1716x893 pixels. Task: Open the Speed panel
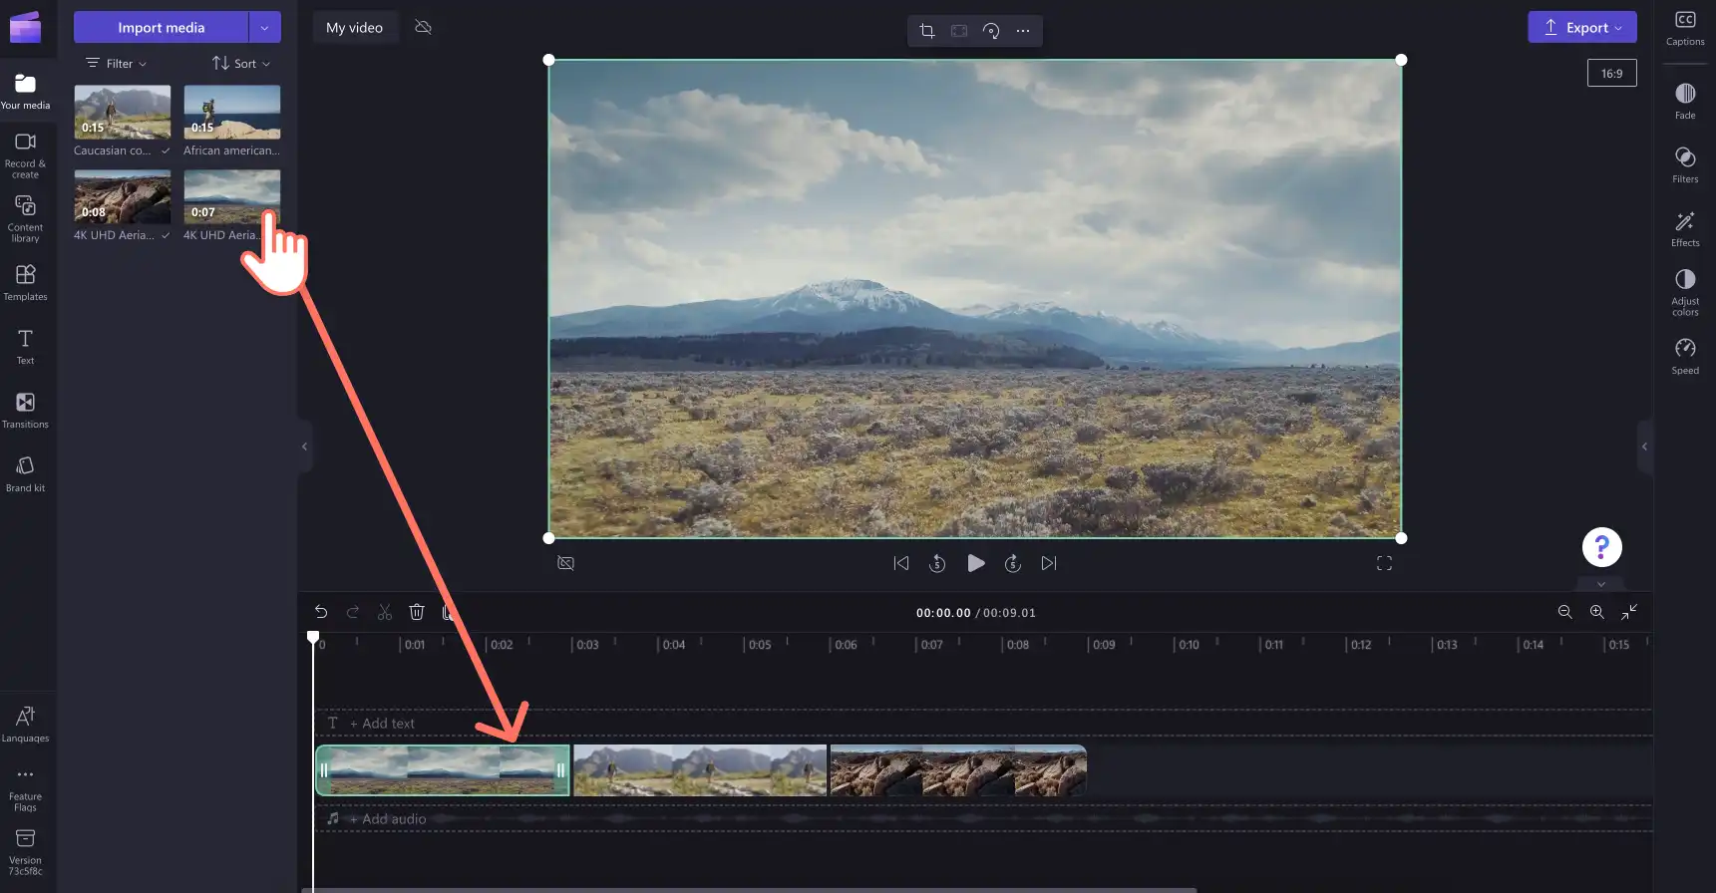pos(1685,356)
